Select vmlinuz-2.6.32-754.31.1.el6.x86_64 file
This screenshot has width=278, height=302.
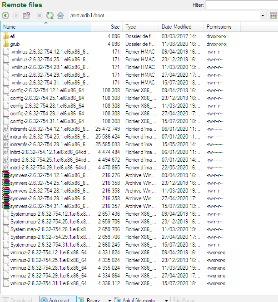click(48, 283)
